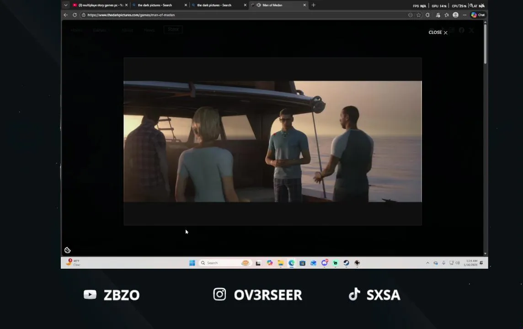523x329 pixels.
Task: Open the user profile avatar
Action: click(x=456, y=15)
